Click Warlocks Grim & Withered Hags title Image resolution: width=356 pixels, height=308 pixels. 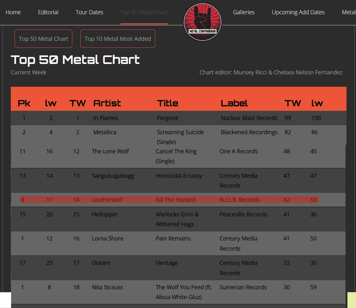(177, 219)
